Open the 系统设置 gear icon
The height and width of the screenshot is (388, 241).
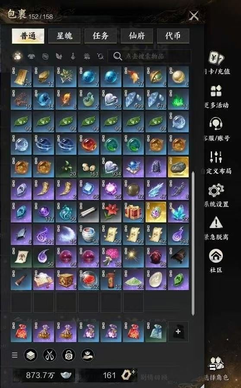click(216, 190)
